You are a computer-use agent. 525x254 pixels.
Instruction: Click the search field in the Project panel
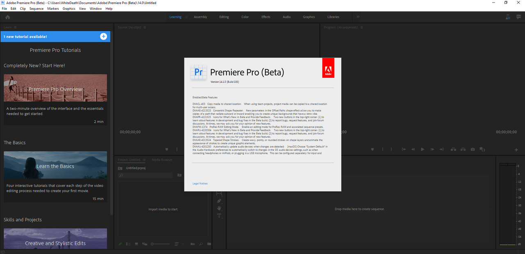pos(145,175)
